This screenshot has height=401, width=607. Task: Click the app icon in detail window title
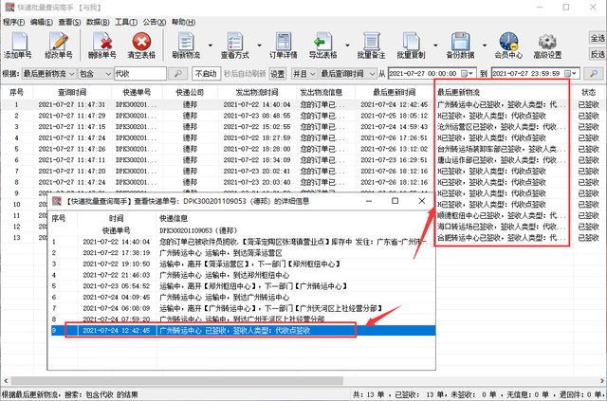pos(57,201)
